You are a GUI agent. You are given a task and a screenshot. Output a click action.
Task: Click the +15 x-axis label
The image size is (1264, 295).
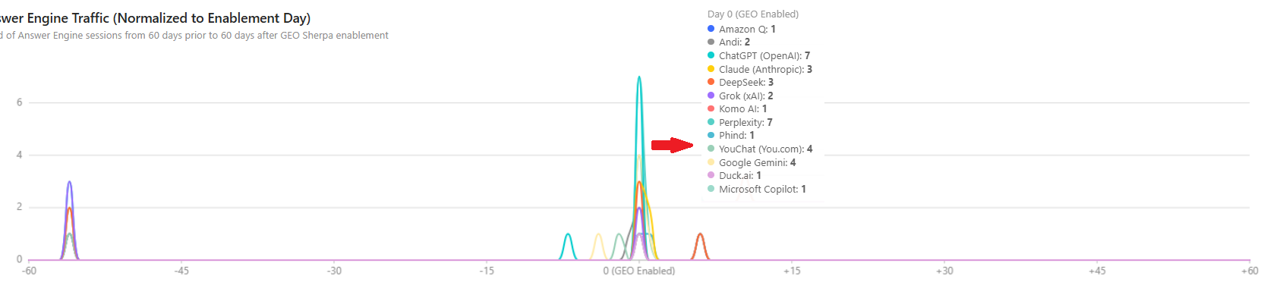tap(792, 271)
